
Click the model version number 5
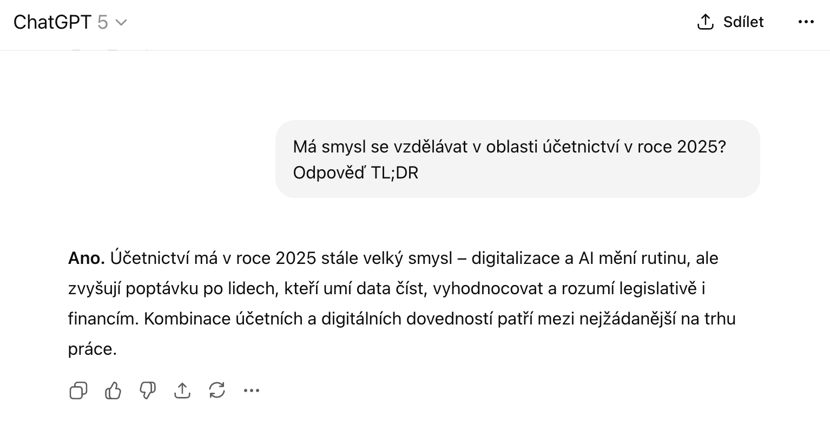click(x=103, y=22)
